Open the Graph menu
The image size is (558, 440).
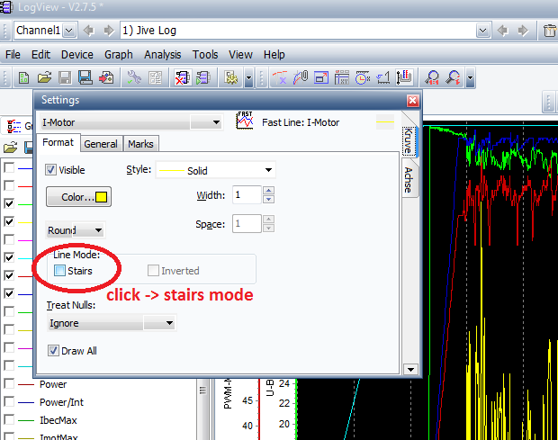point(119,55)
